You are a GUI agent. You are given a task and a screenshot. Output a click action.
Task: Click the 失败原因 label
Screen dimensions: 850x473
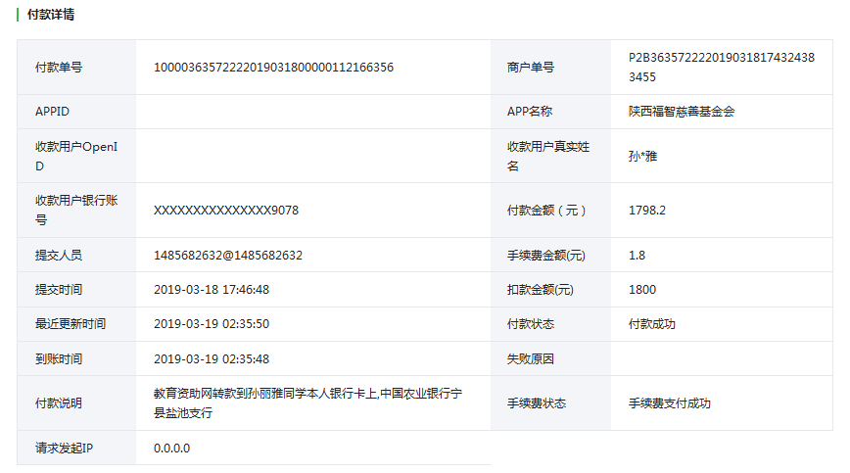(530, 358)
